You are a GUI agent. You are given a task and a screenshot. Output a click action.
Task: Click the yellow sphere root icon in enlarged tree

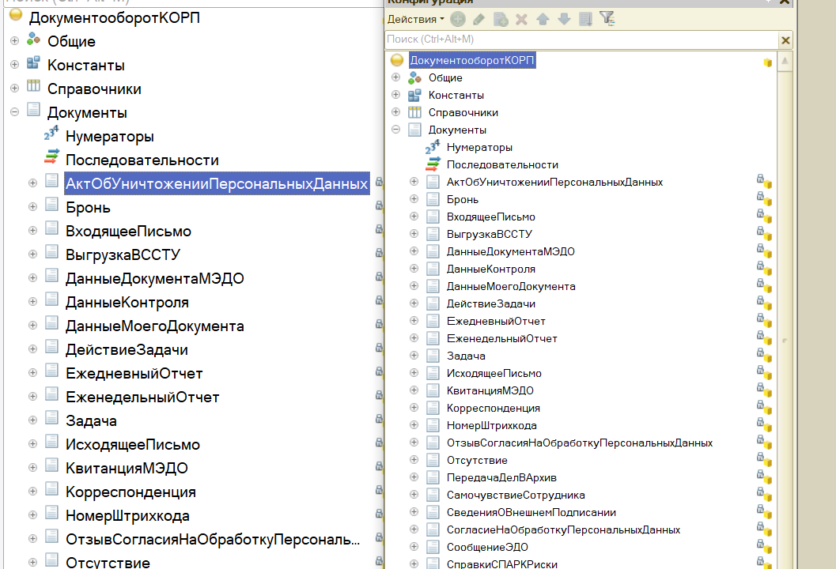16,15
